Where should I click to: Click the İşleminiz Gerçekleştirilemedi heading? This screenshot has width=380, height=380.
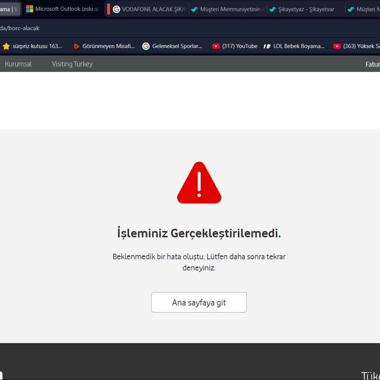pos(199,233)
